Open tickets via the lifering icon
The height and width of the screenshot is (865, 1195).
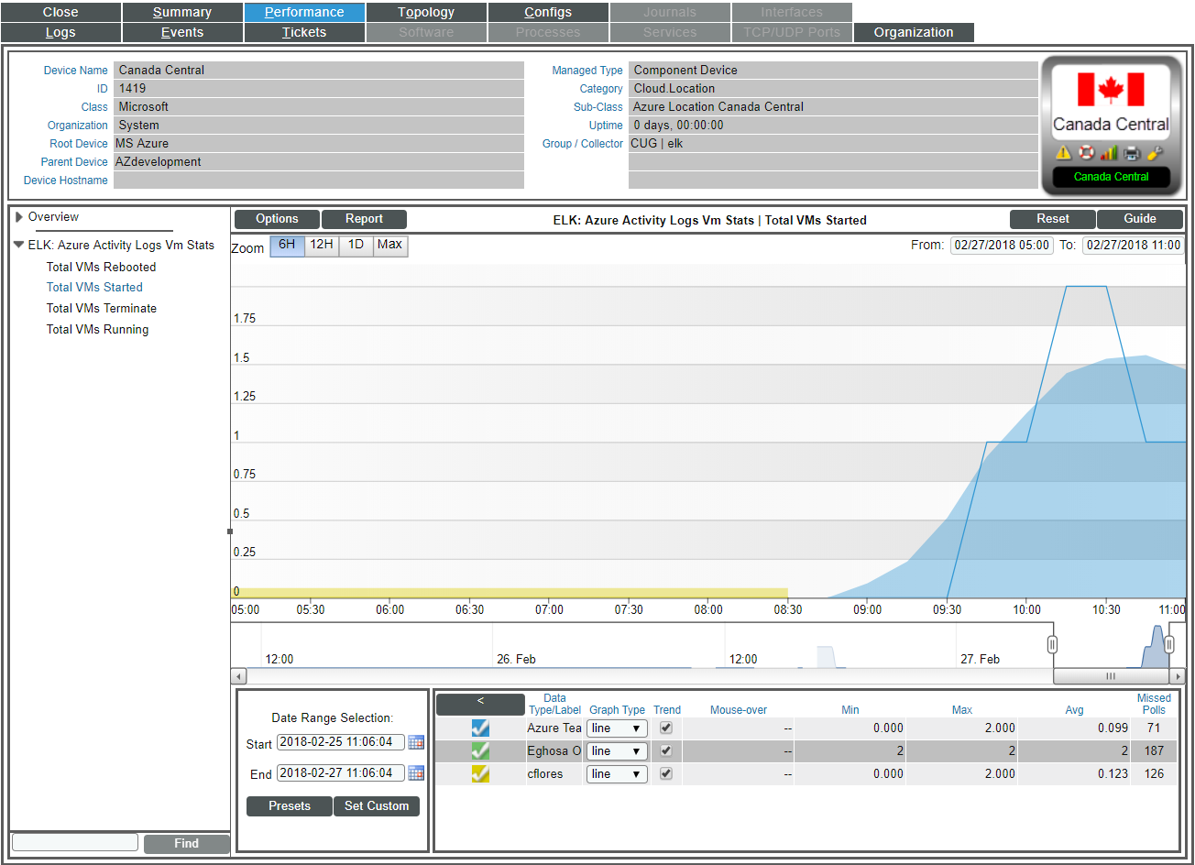pos(1085,152)
